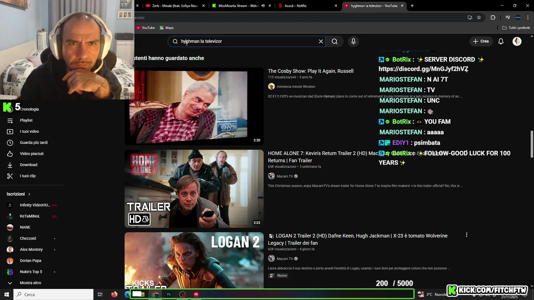Open a new browser tab
534x300 pixels.
(412, 6)
